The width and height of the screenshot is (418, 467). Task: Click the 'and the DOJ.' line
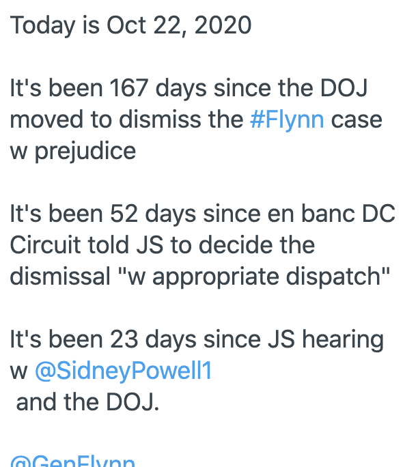coord(87,402)
